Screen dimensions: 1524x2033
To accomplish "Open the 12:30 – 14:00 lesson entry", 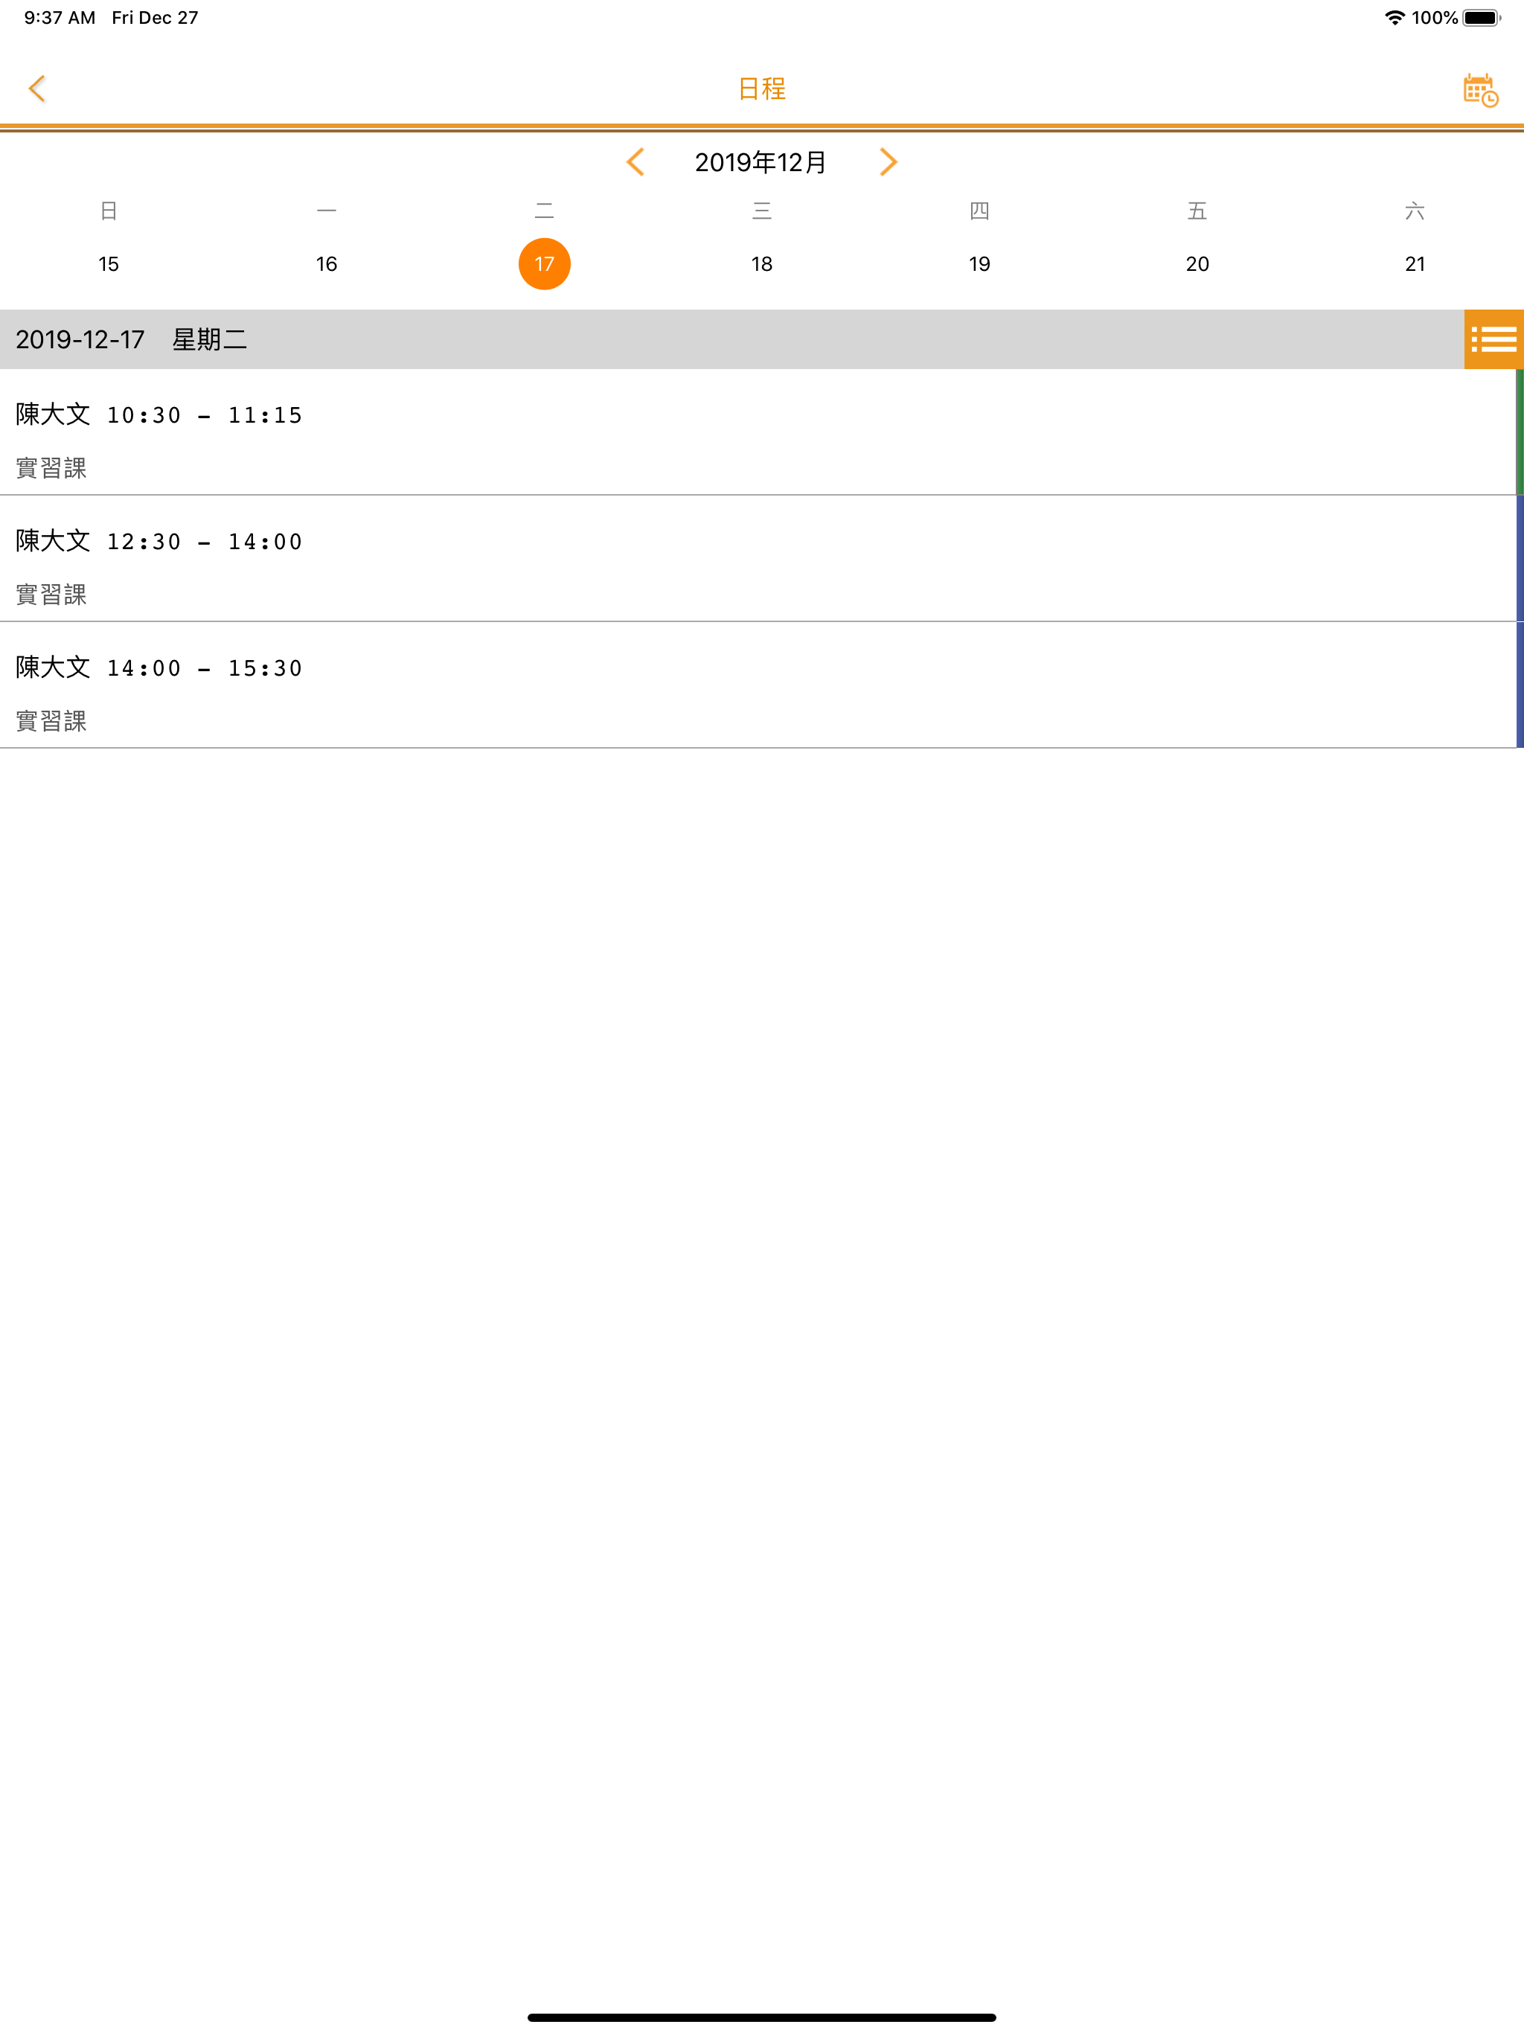I will click(762, 559).
